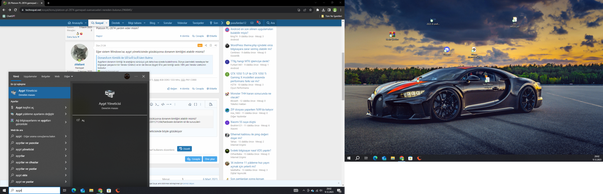Screen dimensions: 603x194
Task: Expand 'Aygıt keşfini aç' setting arrow
Action: pyautogui.click(x=66, y=108)
